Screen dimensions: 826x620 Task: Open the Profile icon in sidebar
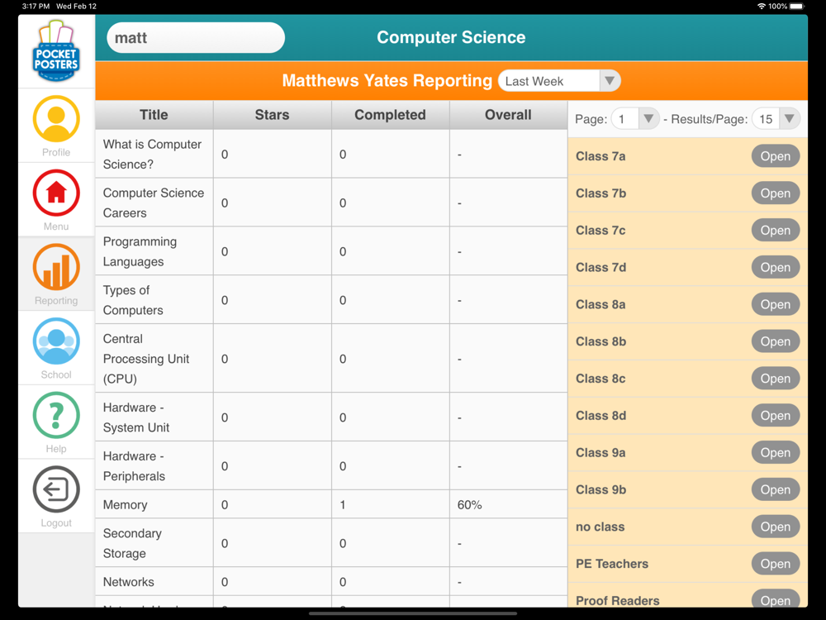pyautogui.click(x=56, y=119)
